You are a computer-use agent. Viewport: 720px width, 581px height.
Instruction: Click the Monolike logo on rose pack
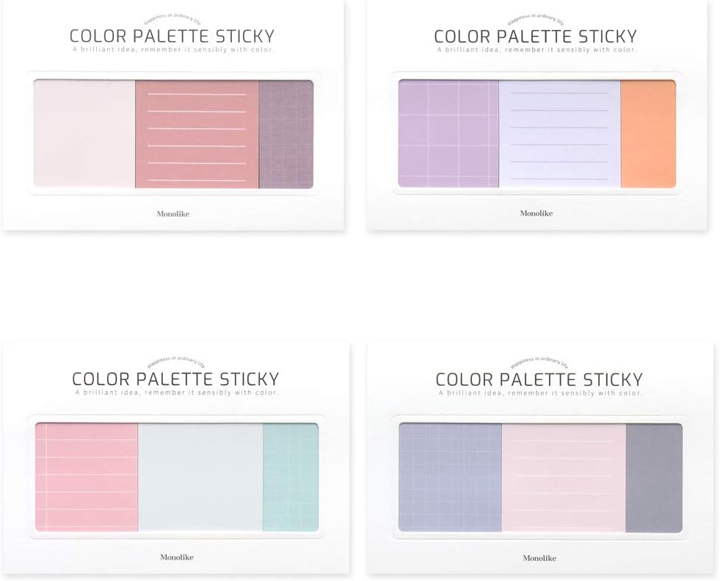(173, 214)
